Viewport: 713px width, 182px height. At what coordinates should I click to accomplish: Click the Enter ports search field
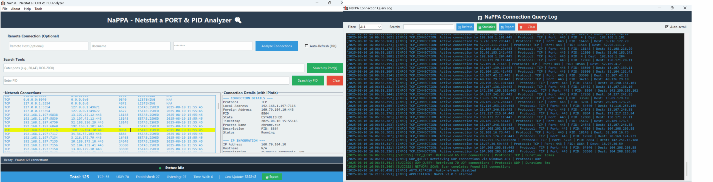[154, 68]
